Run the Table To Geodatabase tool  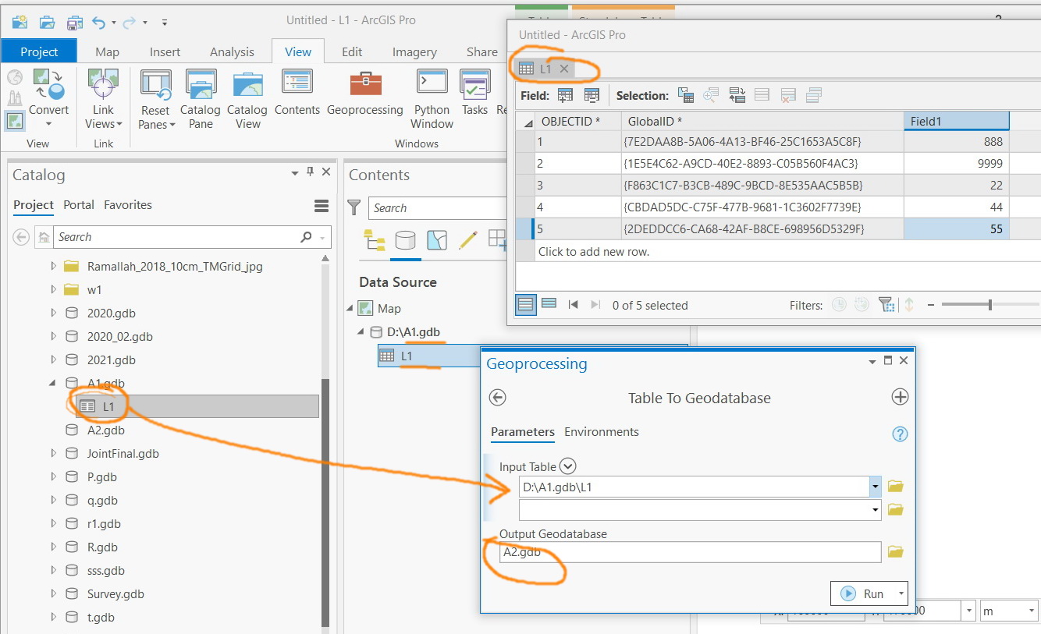[863, 594]
